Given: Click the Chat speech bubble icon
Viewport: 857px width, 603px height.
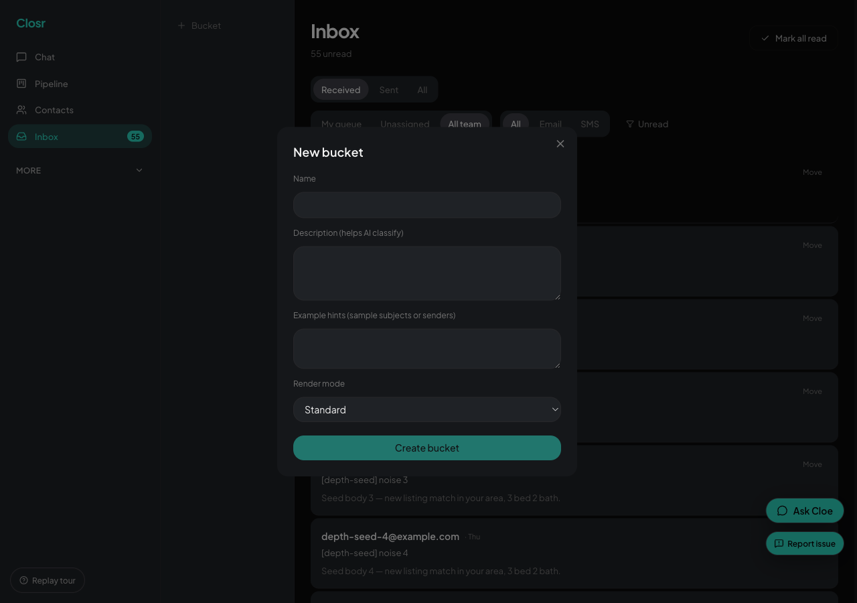Looking at the screenshot, I should (x=21, y=57).
